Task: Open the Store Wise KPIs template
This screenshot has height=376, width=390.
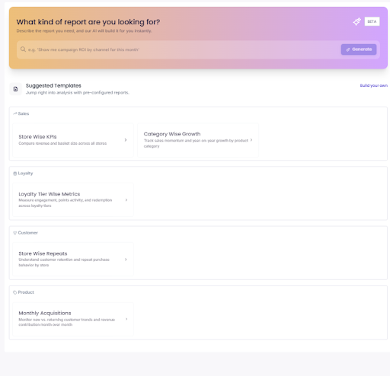Action: 73,140
